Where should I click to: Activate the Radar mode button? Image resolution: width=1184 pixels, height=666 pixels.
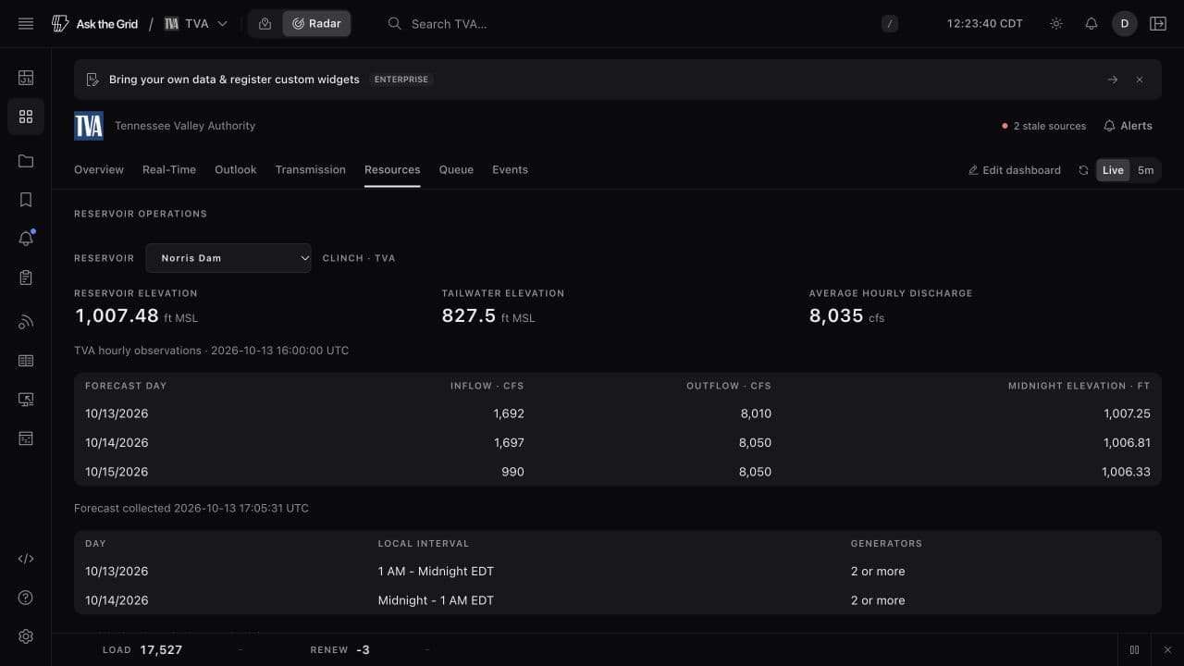click(316, 24)
